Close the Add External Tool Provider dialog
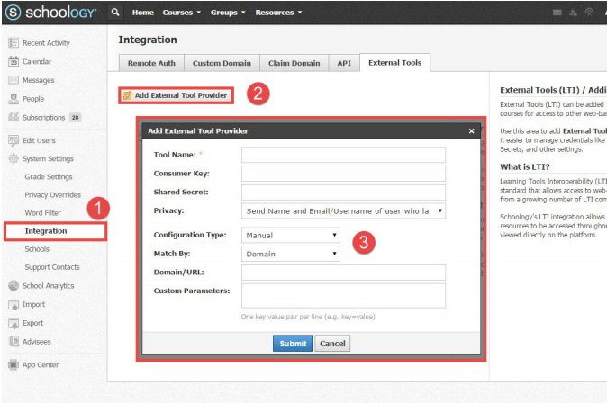Image resolution: width=607 pixels, height=403 pixels. tap(472, 131)
